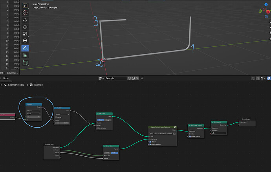Click the Example node tree name field
This screenshot has width=271, height=172.
click(x=115, y=78)
